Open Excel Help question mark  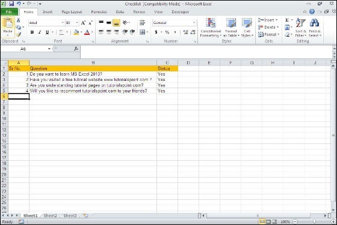click(312, 11)
